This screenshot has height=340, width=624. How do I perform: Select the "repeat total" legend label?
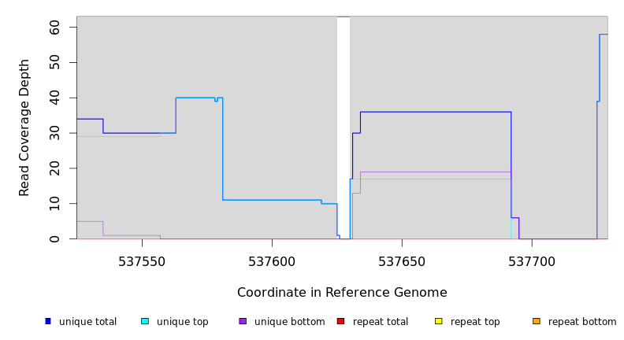click(381, 322)
